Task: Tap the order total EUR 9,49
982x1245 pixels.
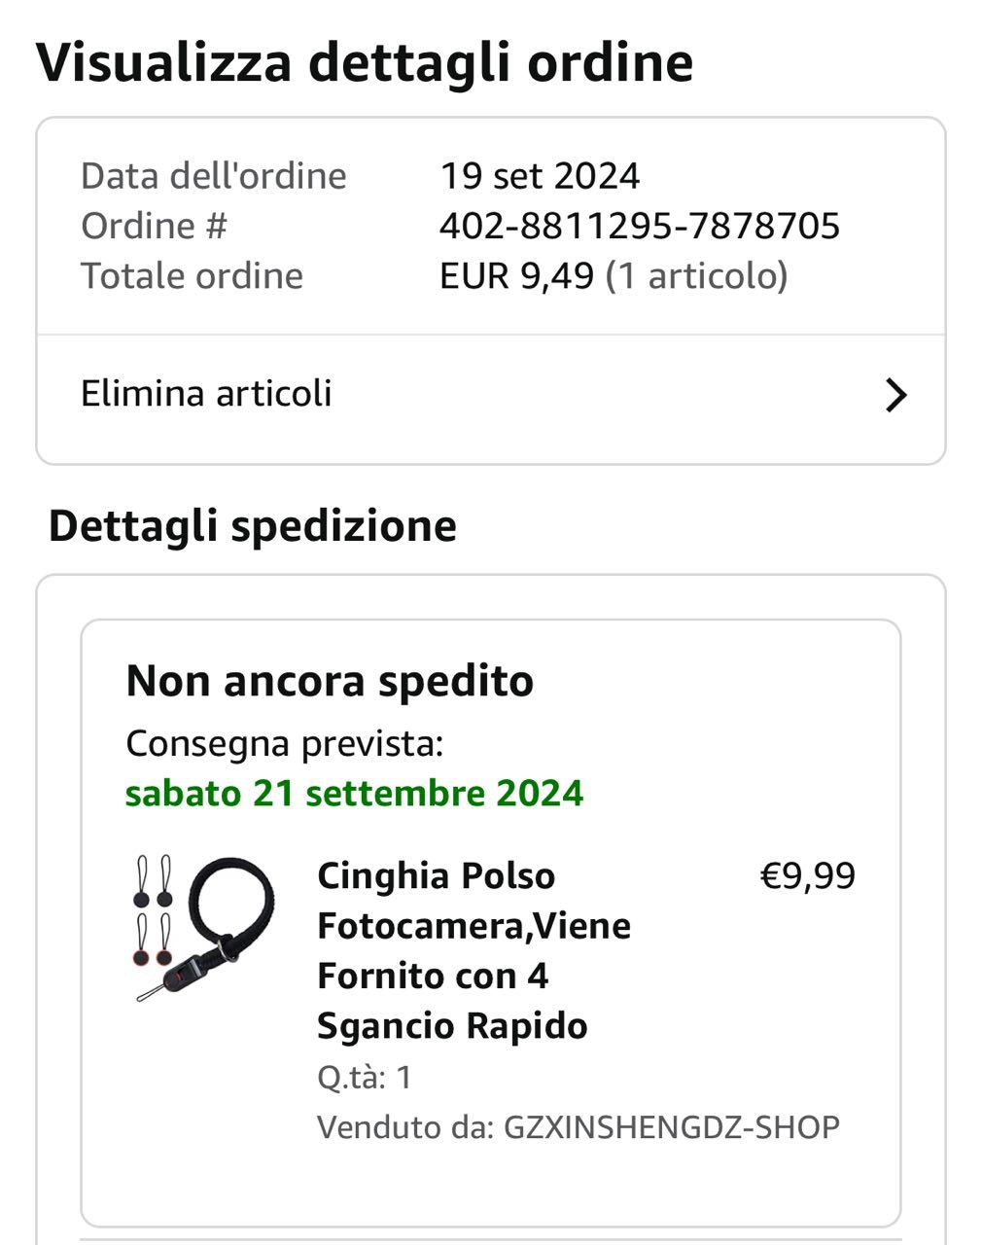Action: click(x=516, y=275)
